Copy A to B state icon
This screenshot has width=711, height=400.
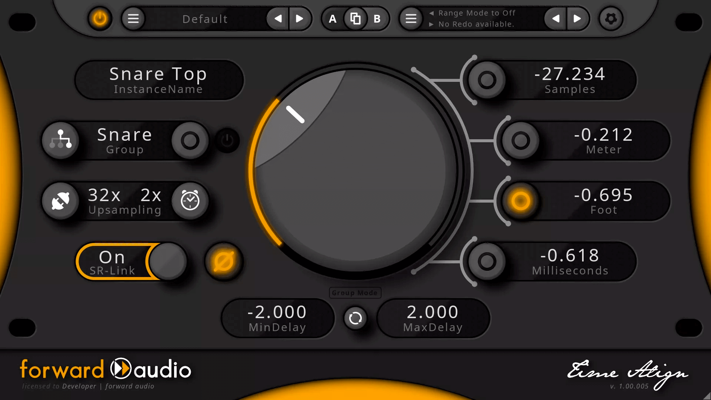pyautogui.click(x=355, y=19)
